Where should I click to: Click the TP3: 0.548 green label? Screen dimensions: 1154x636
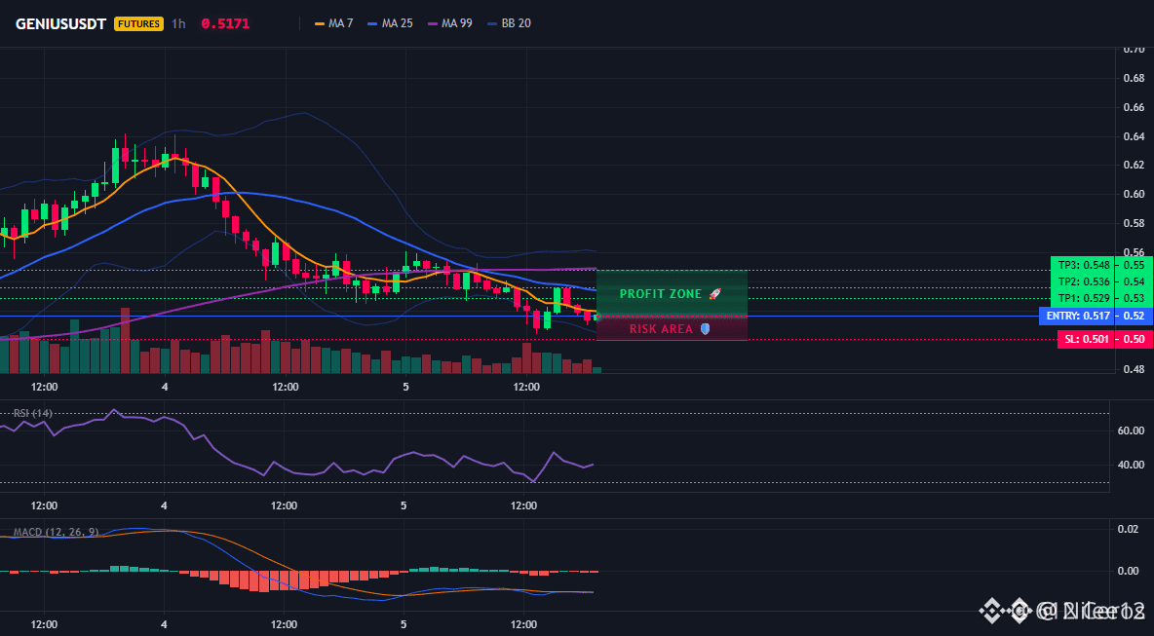coord(1084,265)
